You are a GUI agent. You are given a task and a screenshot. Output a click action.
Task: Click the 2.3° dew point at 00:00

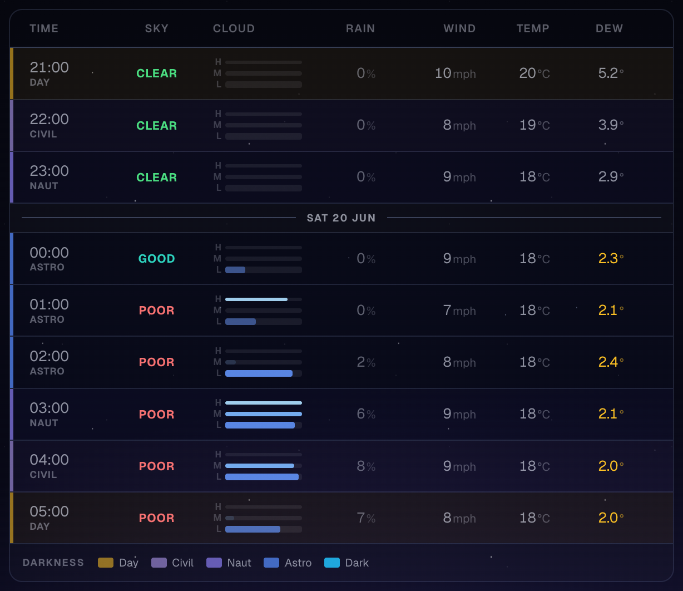pyautogui.click(x=611, y=259)
